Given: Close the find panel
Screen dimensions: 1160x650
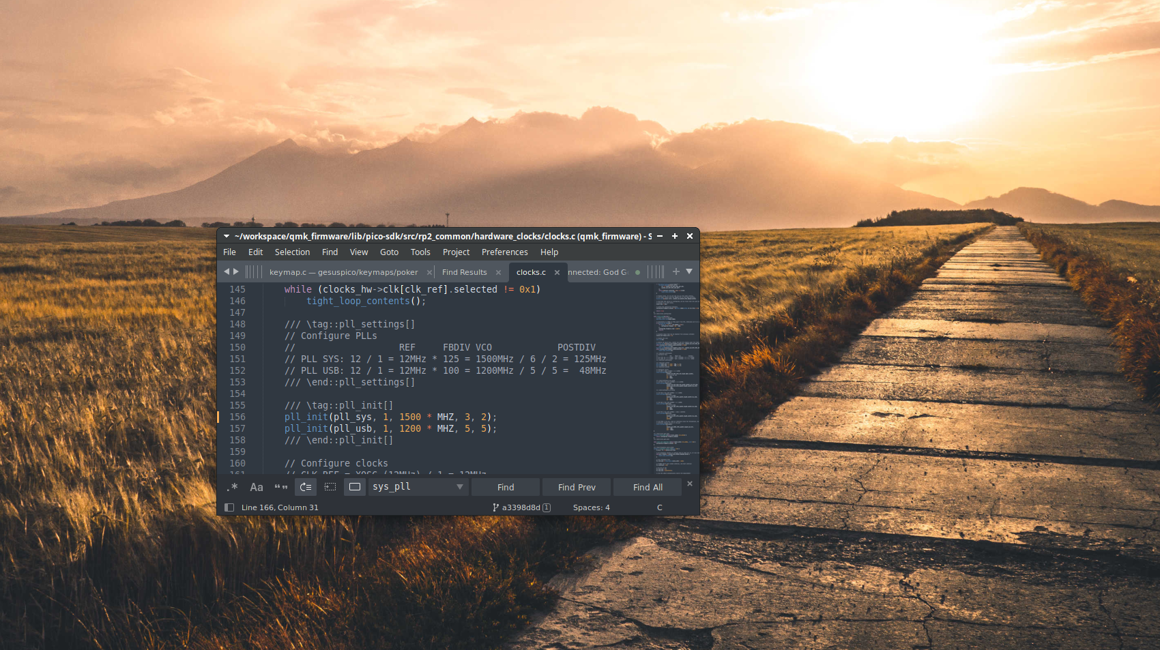Looking at the screenshot, I should (x=689, y=484).
